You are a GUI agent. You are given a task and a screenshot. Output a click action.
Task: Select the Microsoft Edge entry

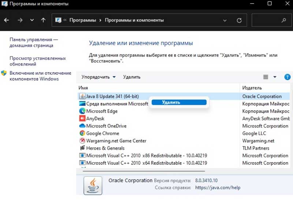102,111
